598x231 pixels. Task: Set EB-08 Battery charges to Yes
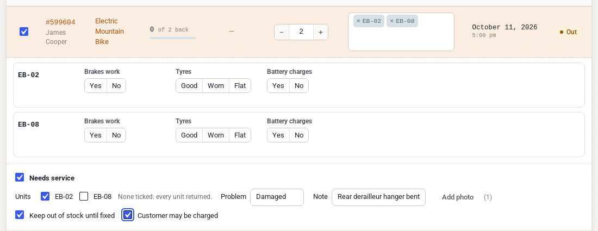point(278,135)
